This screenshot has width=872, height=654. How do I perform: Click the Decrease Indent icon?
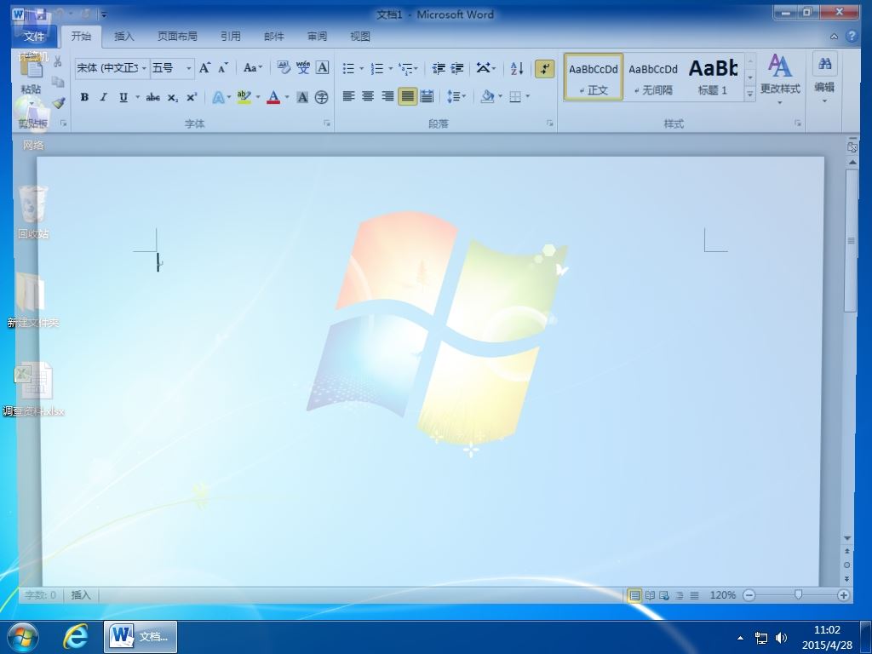(439, 68)
